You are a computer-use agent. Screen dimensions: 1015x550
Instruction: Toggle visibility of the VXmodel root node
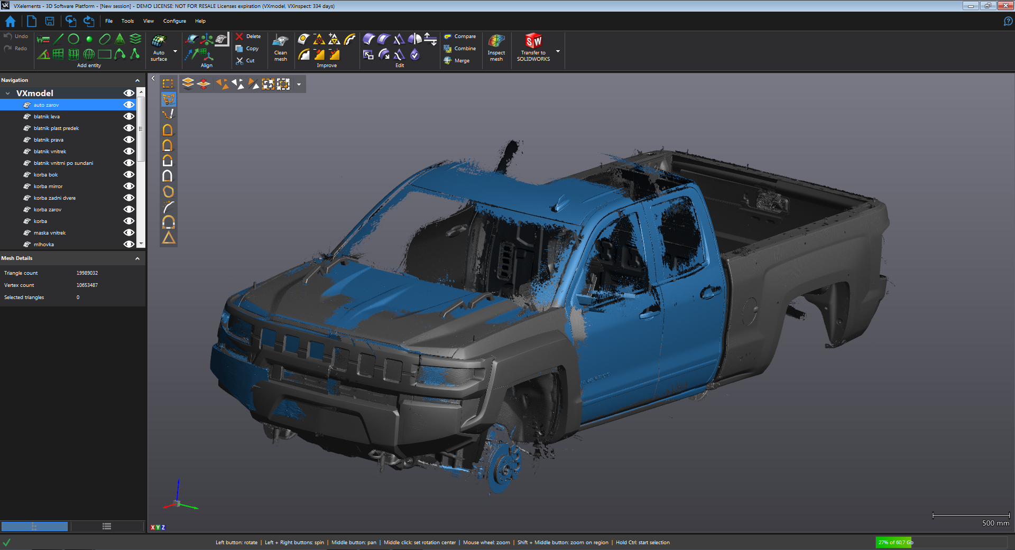click(128, 93)
